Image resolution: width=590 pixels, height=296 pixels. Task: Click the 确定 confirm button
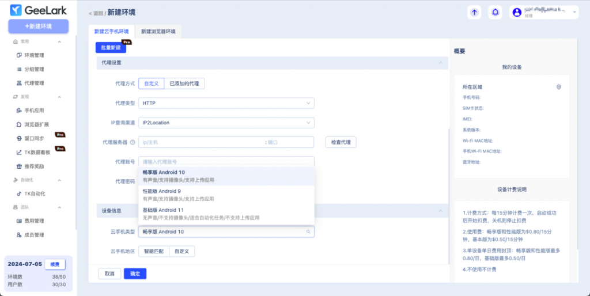pyautogui.click(x=135, y=274)
